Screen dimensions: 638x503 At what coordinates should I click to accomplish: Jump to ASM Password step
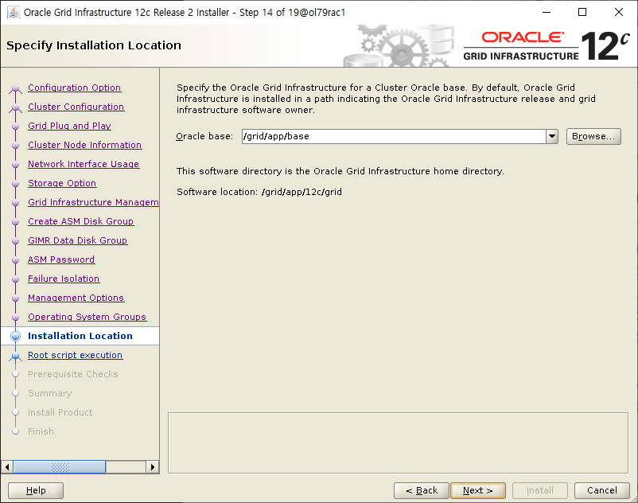point(61,259)
